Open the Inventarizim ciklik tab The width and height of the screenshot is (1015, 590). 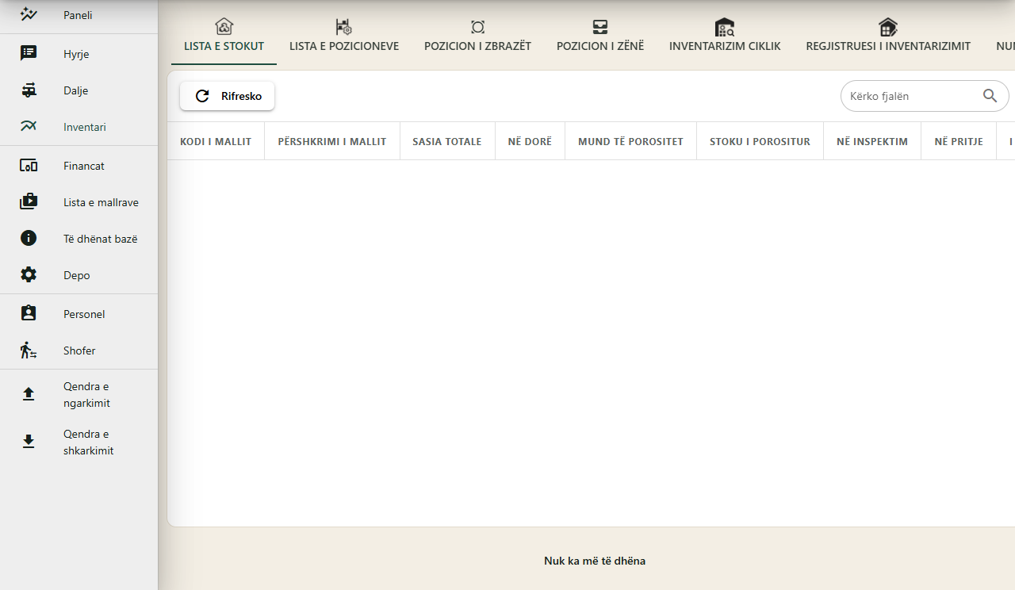point(725,36)
